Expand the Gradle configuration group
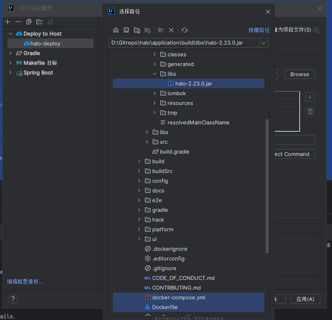 point(11,53)
